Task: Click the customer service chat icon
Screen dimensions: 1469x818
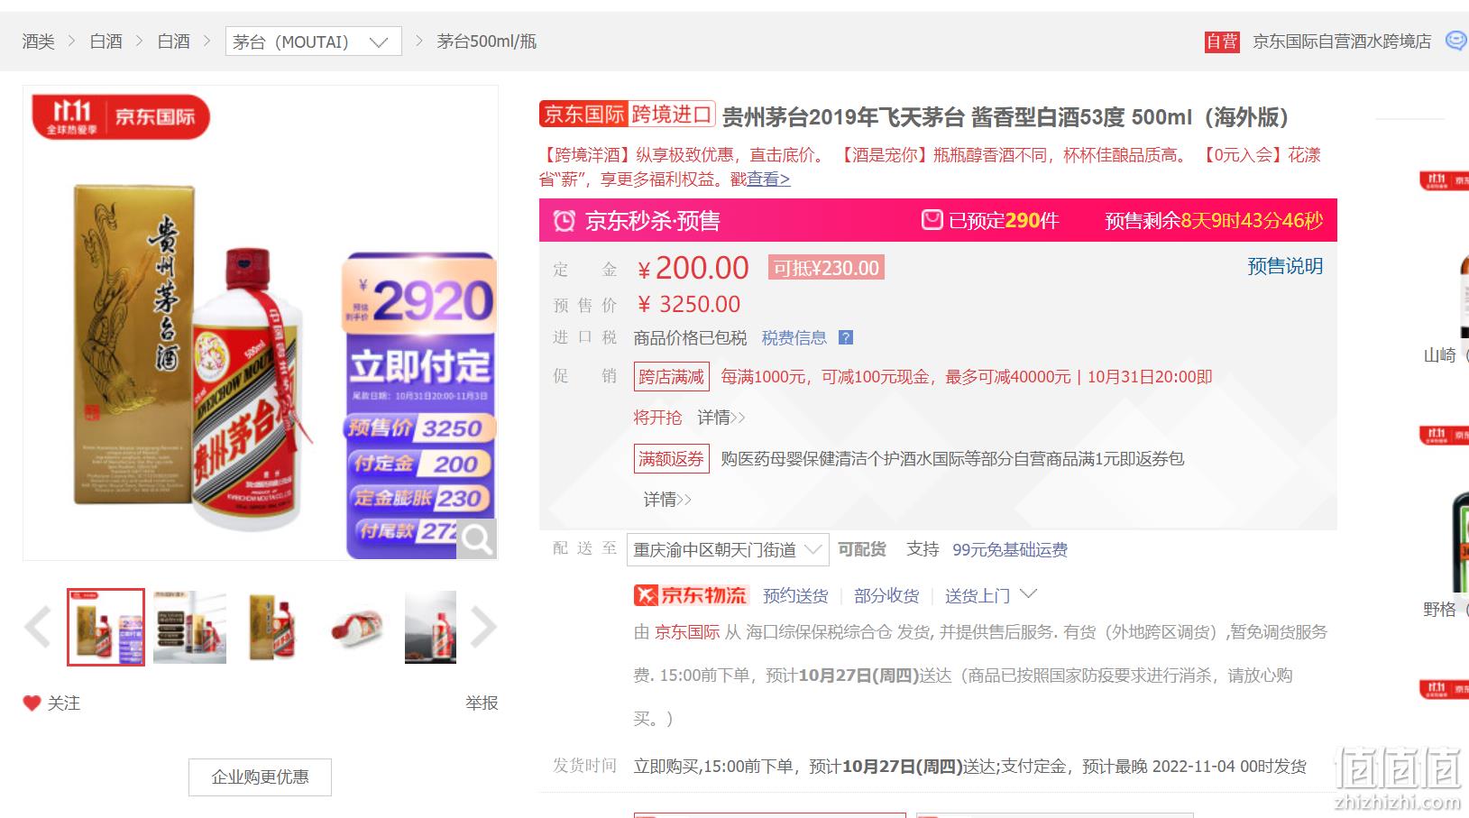Action: [1455, 41]
